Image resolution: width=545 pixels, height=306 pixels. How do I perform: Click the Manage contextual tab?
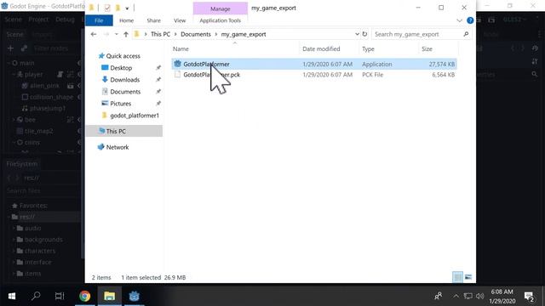coord(220,8)
